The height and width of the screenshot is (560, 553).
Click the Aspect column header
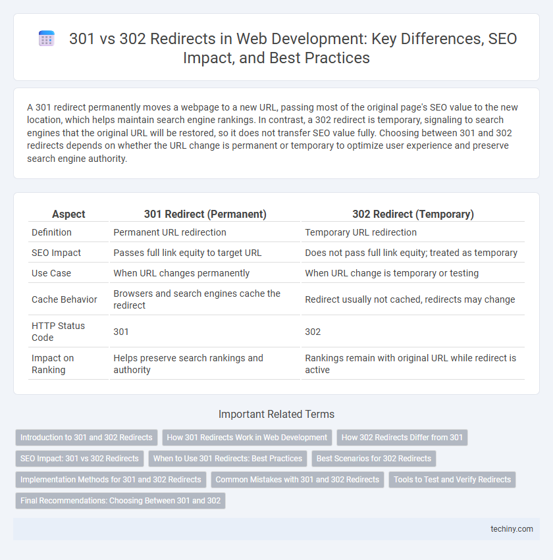tap(68, 214)
